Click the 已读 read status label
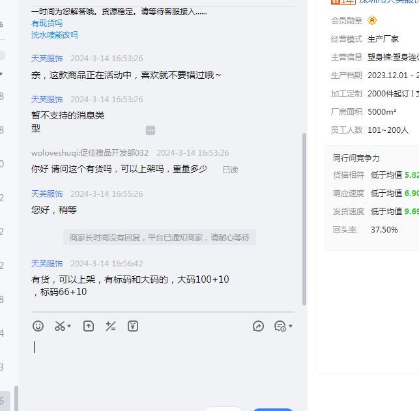Viewport: 419px width, 411px height. (231, 170)
